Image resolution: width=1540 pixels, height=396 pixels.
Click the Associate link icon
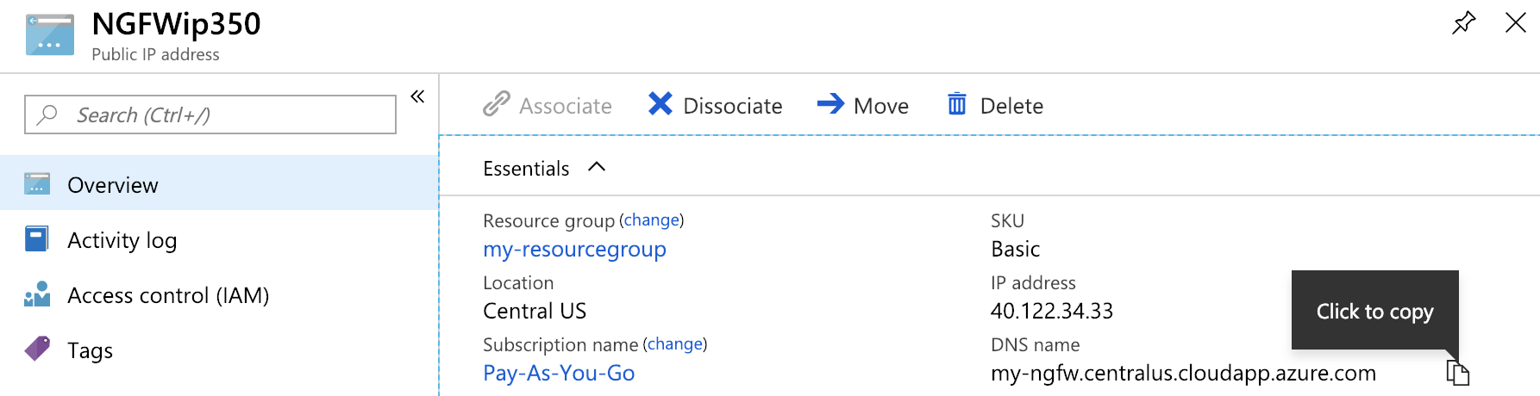tap(496, 104)
